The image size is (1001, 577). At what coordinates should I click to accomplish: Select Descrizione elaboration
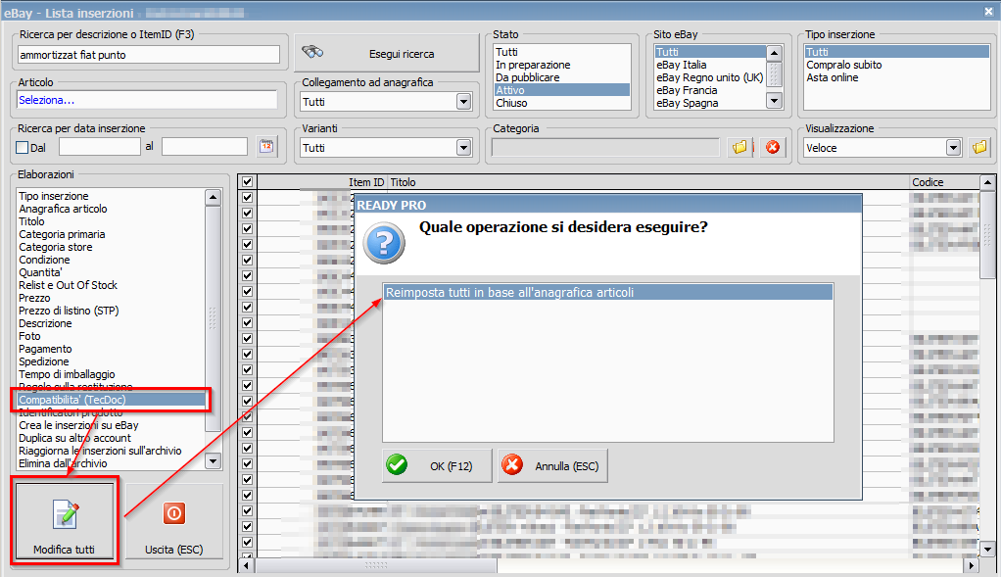111,323
